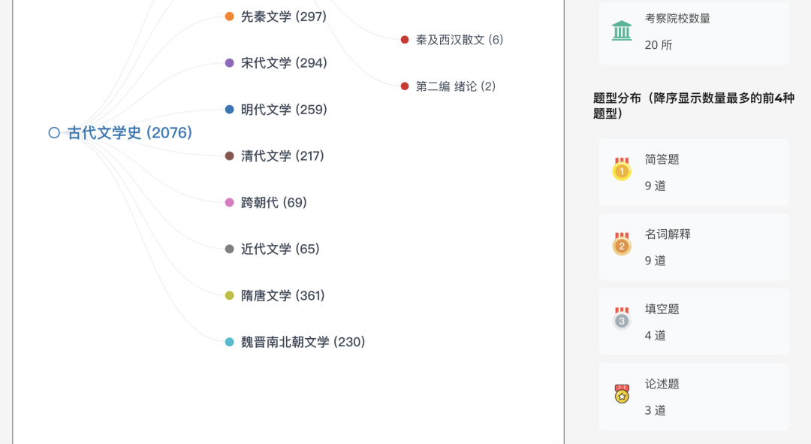
Task: Expand the orange 先秦文学 node dot
Action: (230, 17)
